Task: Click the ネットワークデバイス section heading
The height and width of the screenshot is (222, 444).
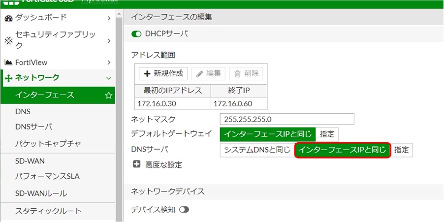Action: coord(168,191)
